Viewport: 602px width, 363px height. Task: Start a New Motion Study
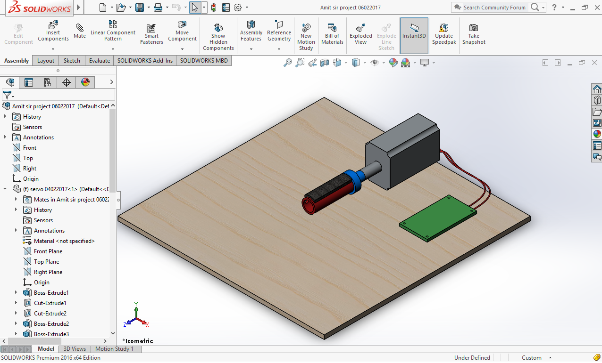[x=306, y=37]
